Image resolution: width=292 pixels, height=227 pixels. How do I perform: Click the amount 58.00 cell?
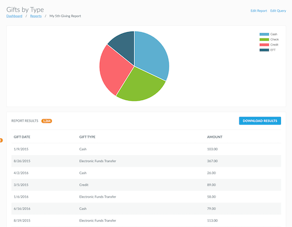[211, 197]
